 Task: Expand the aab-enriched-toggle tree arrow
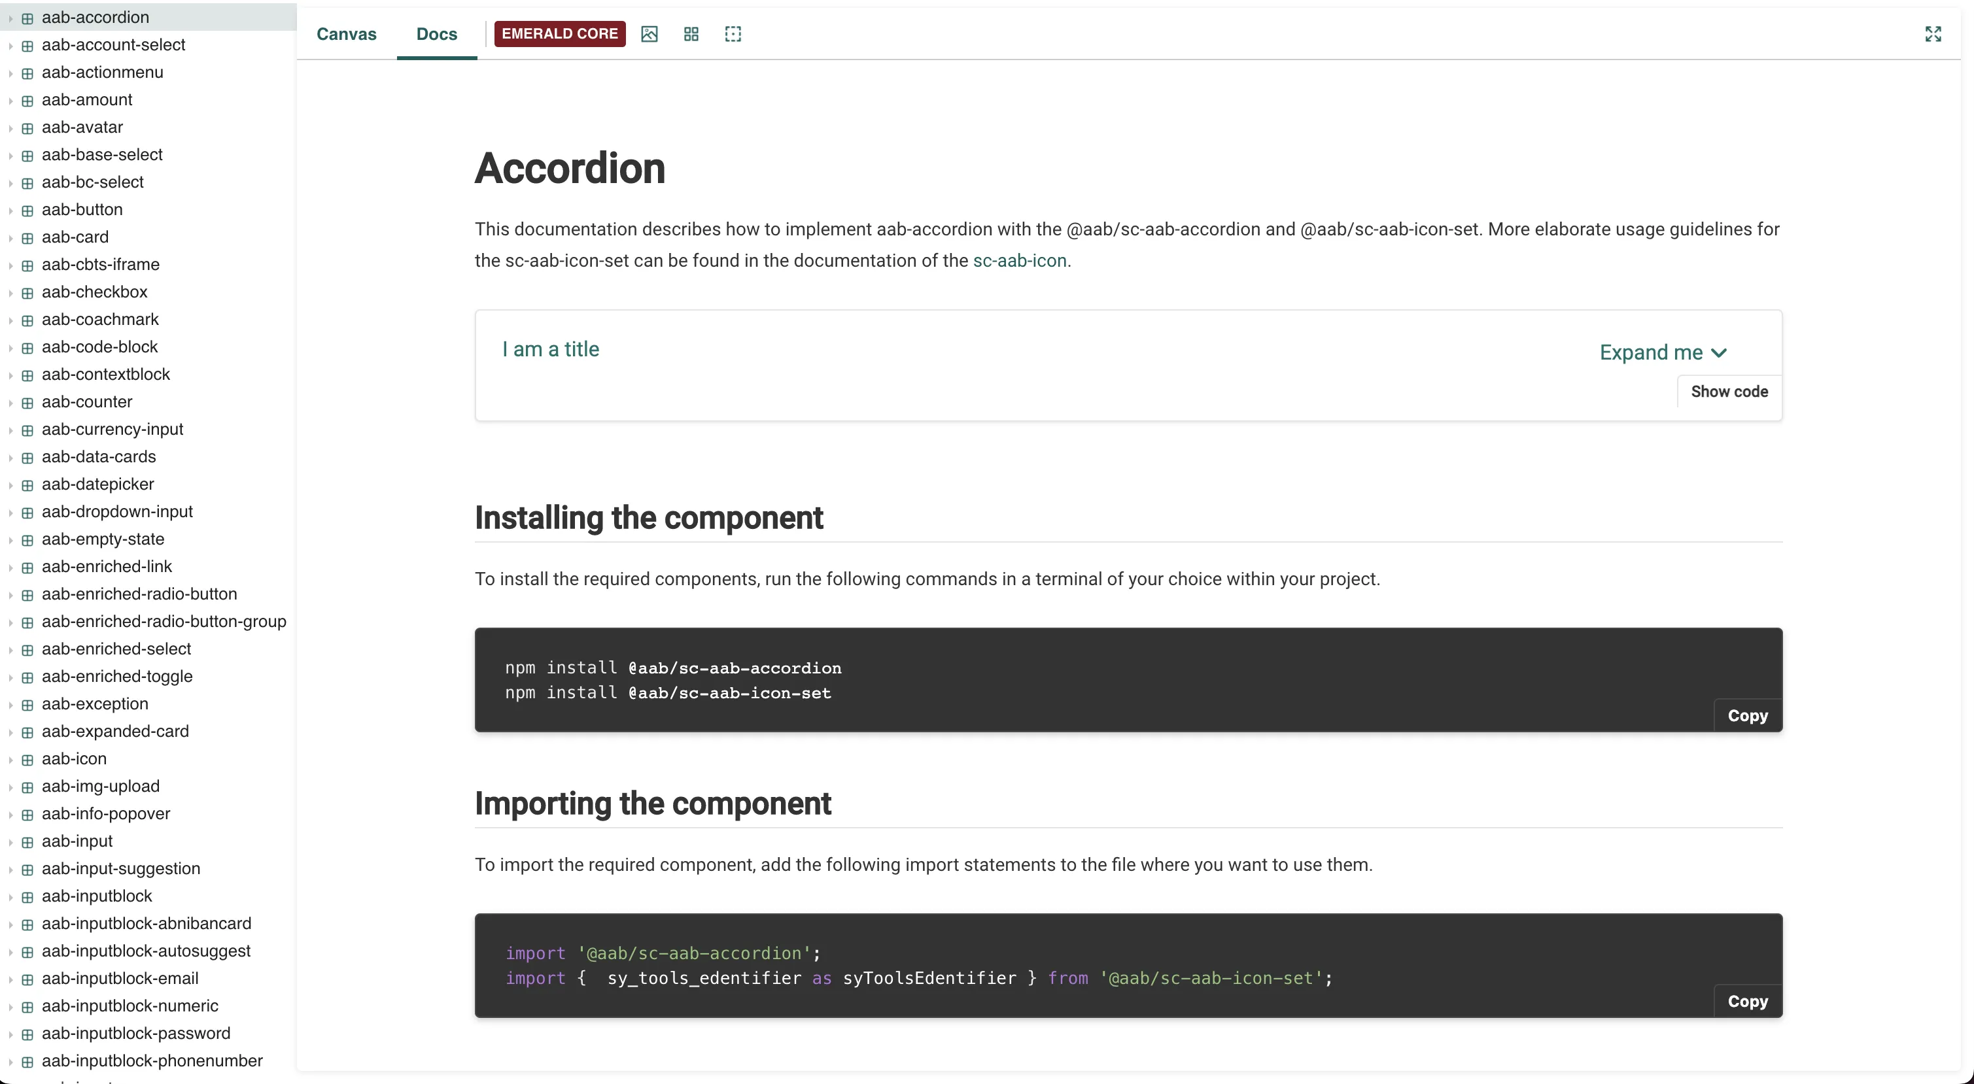pos(10,677)
